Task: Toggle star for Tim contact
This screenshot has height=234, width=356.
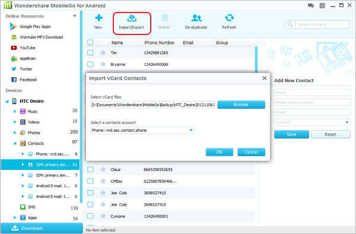Action: [103, 53]
